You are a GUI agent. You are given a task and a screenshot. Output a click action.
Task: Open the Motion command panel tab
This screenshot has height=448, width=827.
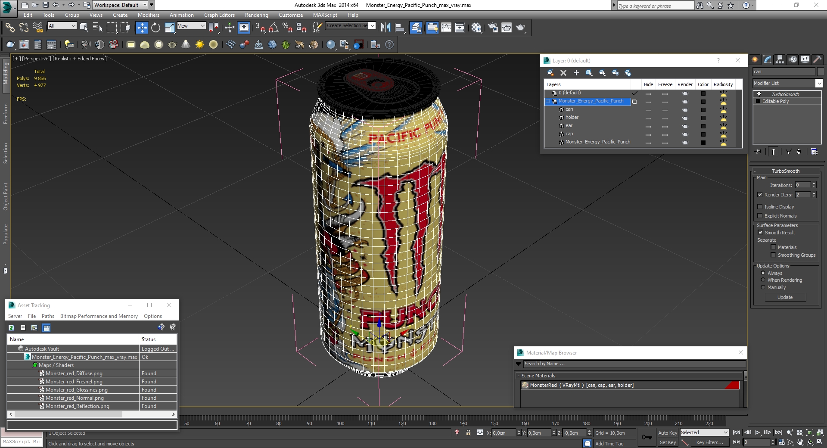coord(793,60)
